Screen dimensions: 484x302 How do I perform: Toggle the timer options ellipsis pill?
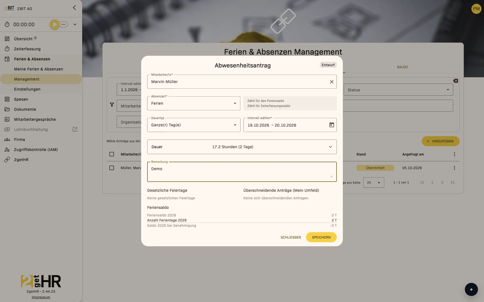pyautogui.click(x=64, y=24)
